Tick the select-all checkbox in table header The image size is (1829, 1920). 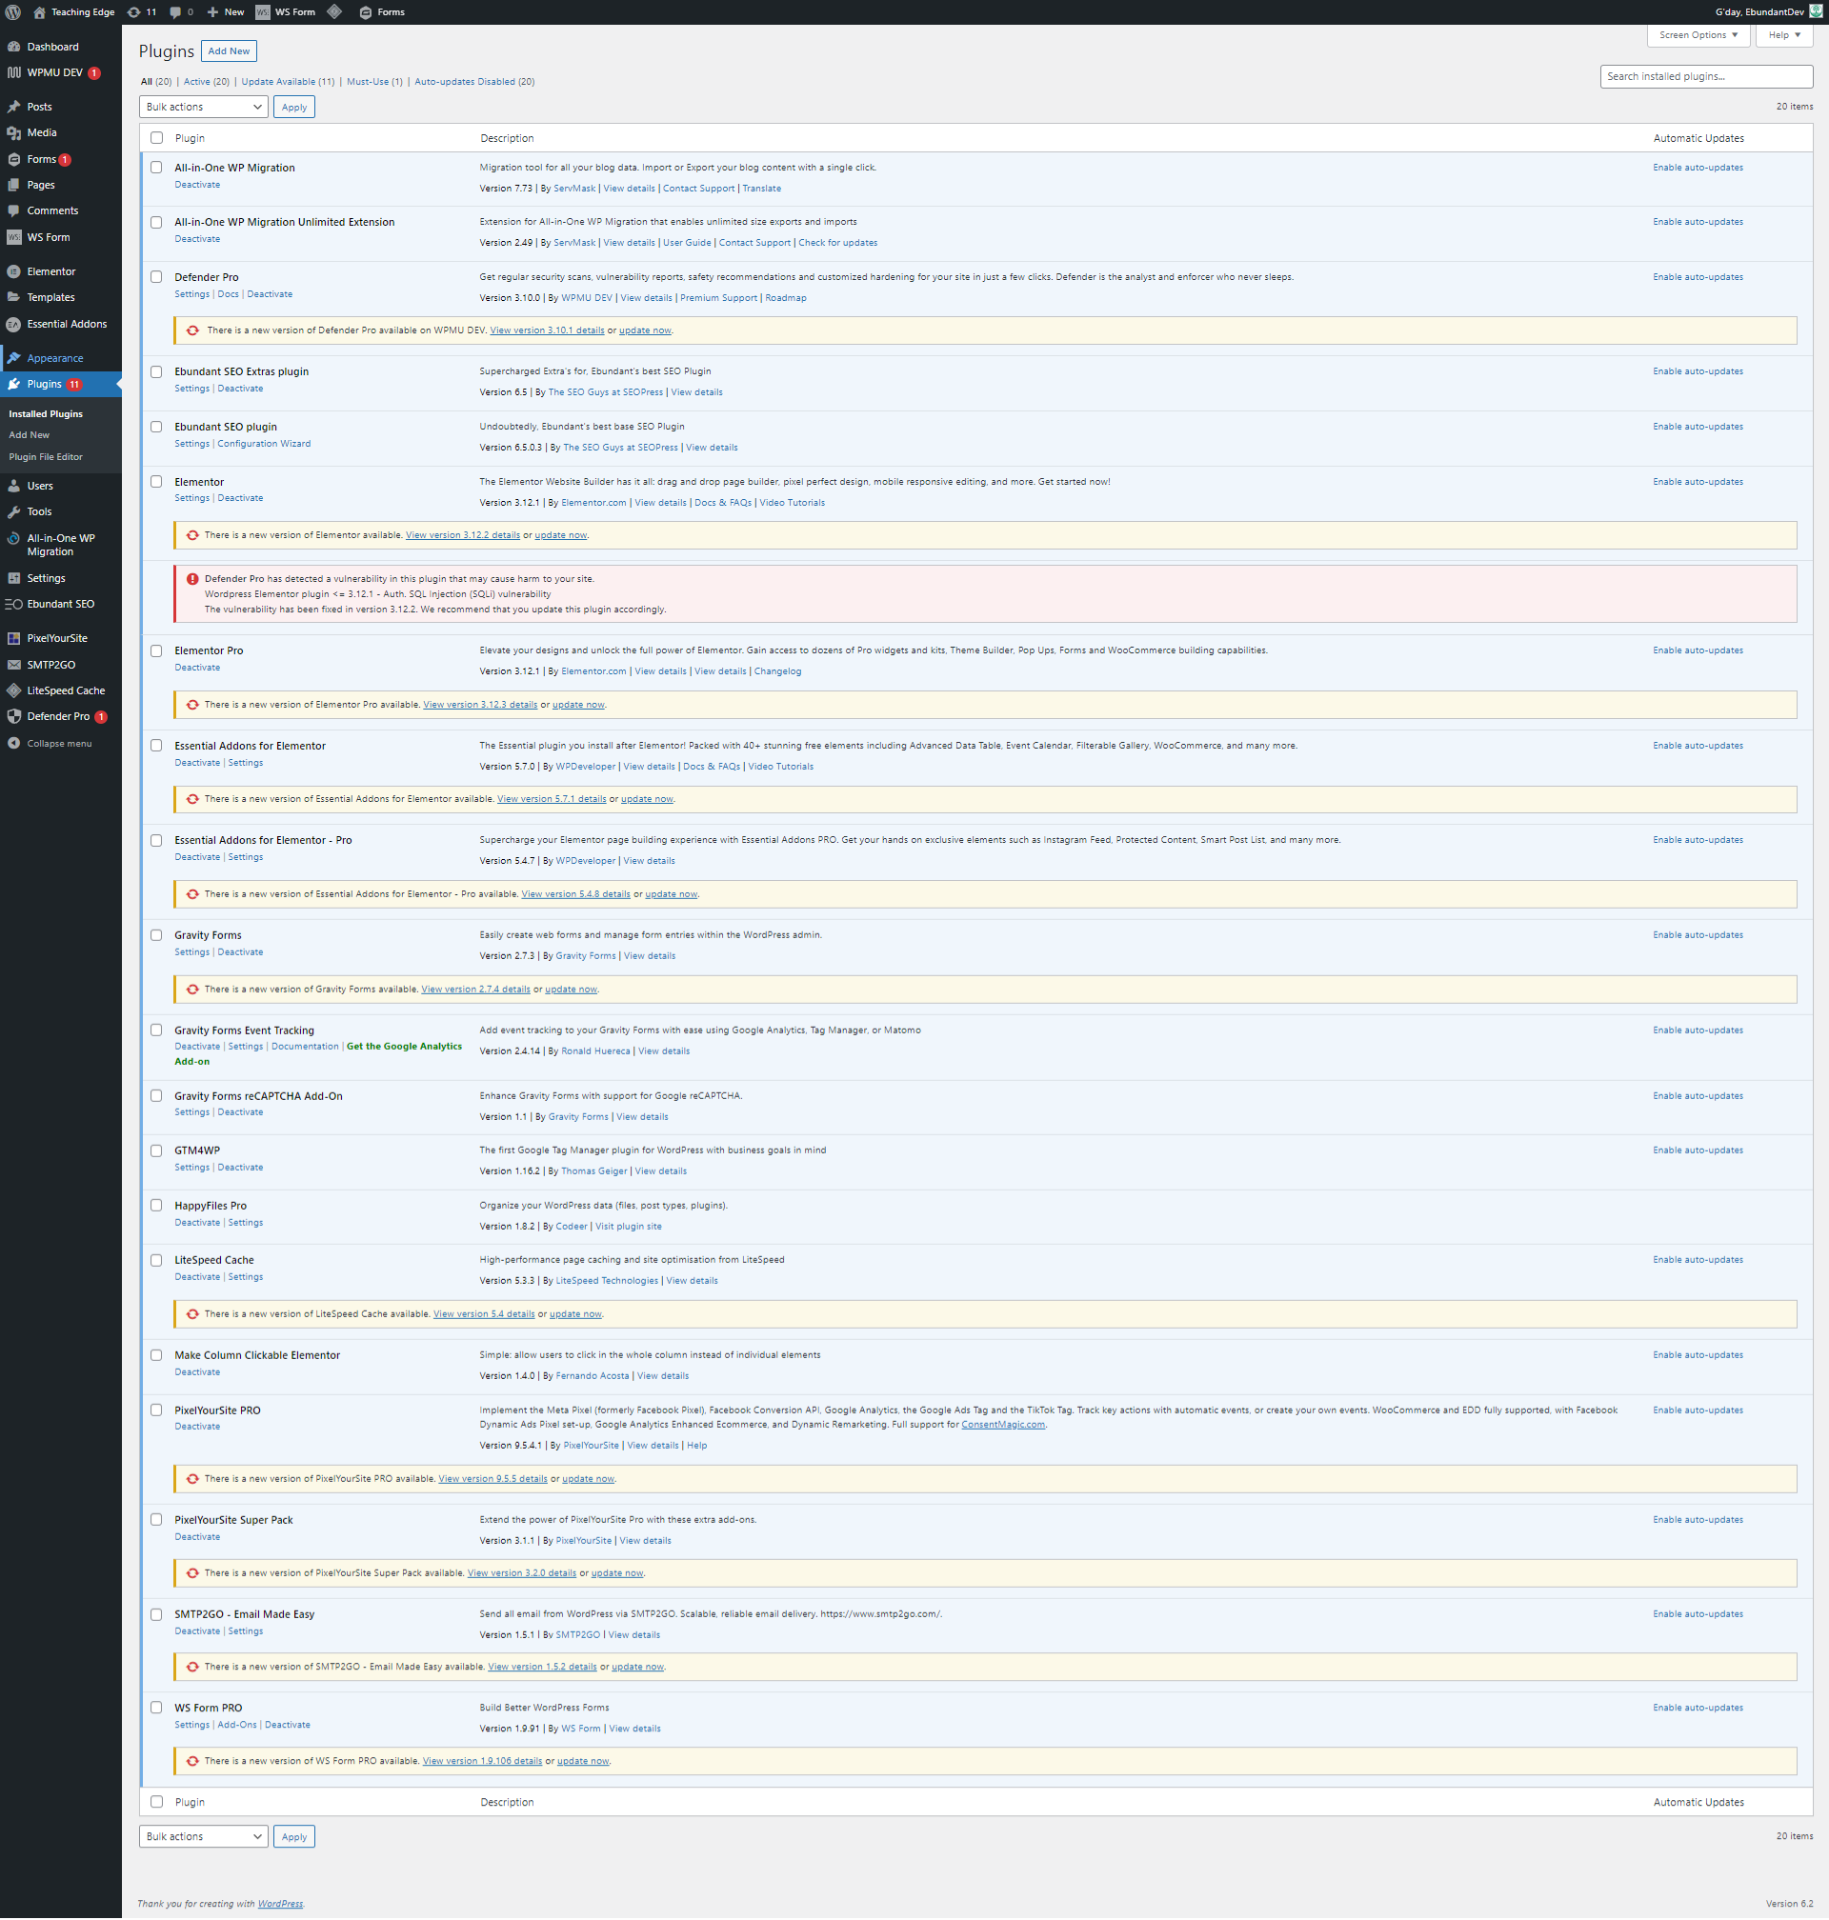coord(156,138)
